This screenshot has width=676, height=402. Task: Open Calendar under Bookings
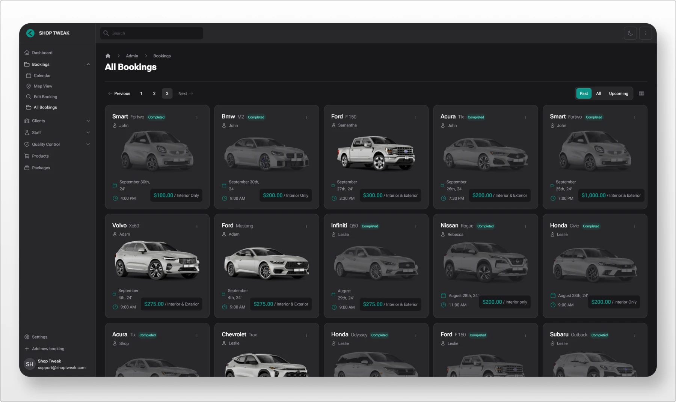(42, 75)
